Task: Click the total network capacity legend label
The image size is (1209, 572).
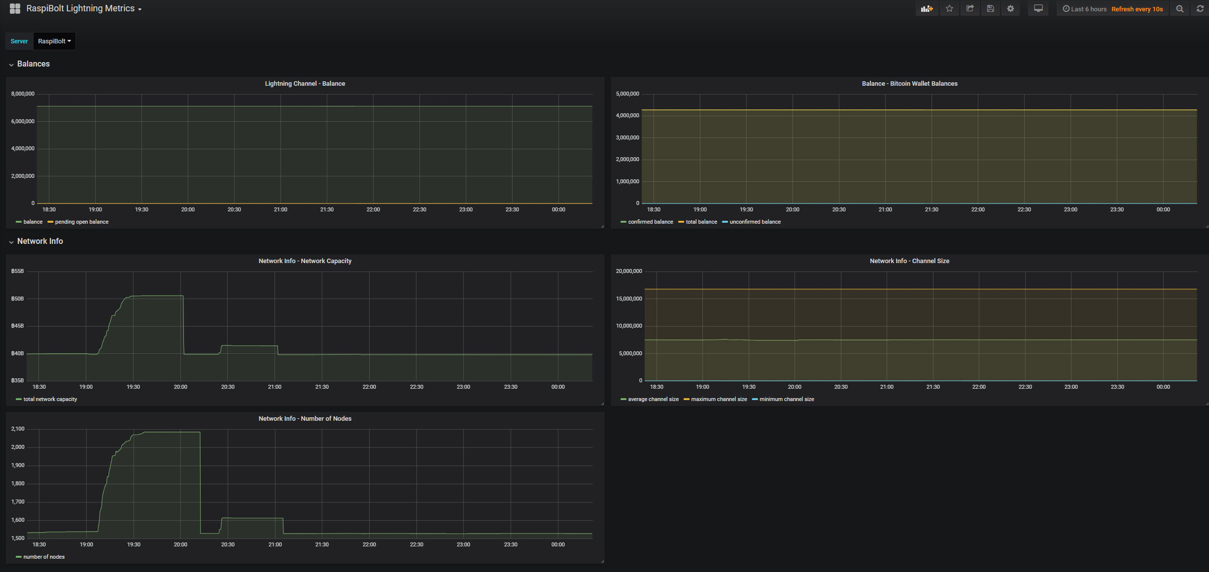Action: click(50, 399)
